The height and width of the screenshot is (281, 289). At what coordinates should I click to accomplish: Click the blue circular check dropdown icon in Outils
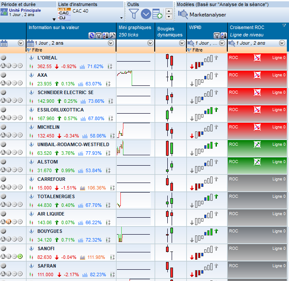point(146,14)
